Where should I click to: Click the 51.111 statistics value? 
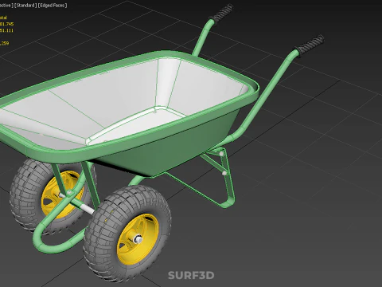tap(6, 30)
